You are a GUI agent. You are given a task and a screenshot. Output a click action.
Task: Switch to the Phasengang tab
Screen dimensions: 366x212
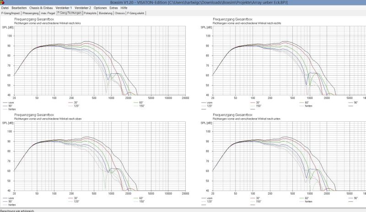pyautogui.click(x=31, y=13)
